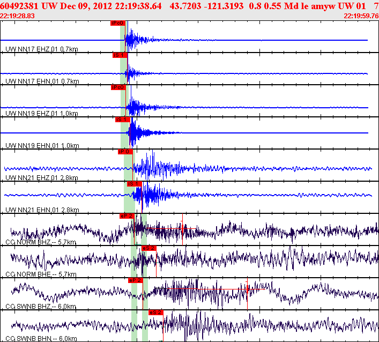Click the eS 2 pick flag on NORM BHE
The width and height of the screenshot is (379, 342).
[x=149, y=248]
